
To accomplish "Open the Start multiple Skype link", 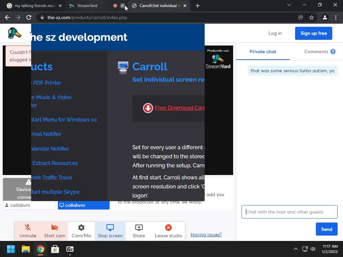I will (55, 192).
